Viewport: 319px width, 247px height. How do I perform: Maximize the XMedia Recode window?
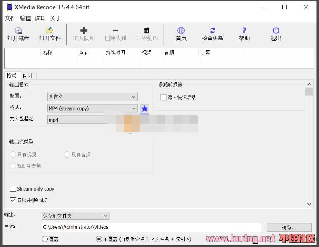click(285, 7)
